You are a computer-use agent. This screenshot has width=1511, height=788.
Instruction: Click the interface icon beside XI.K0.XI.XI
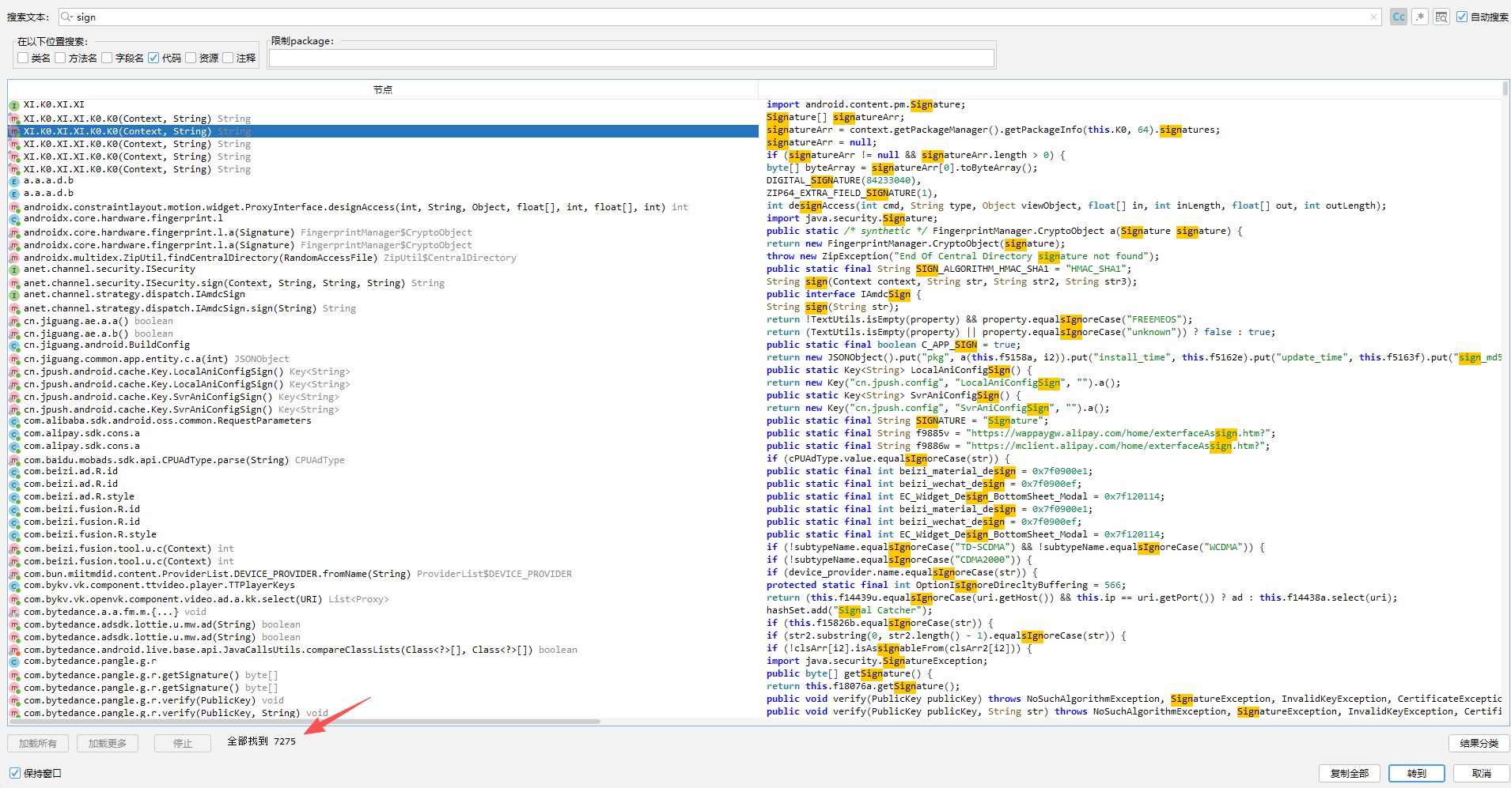[x=14, y=105]
